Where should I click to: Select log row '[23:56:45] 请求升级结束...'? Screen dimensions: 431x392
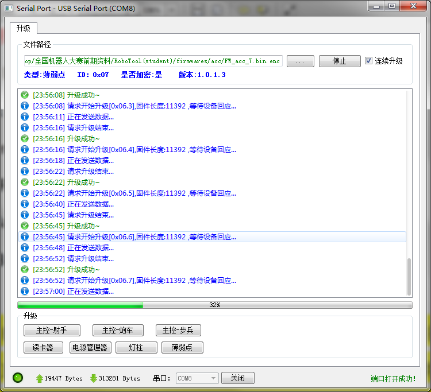212,215
